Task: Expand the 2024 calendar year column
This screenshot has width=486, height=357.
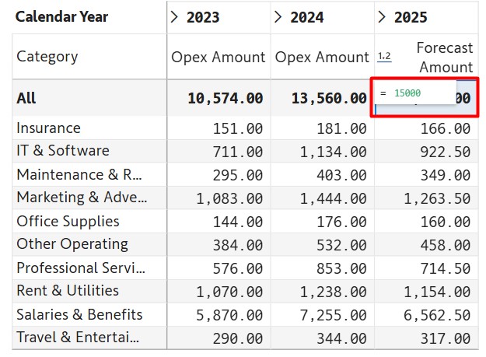Action: [x=278, y=17]
